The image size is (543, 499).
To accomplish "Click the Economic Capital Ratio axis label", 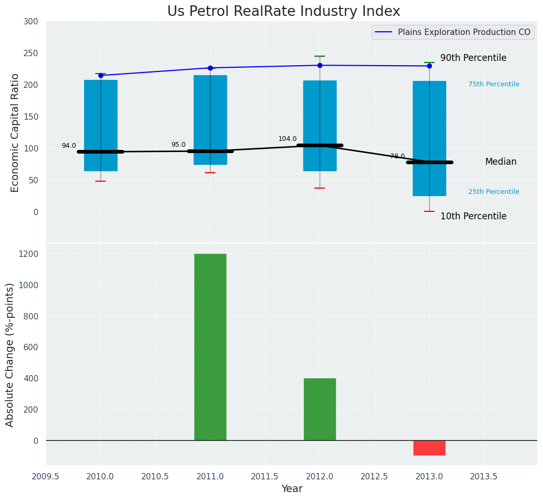I will point(15,132).
